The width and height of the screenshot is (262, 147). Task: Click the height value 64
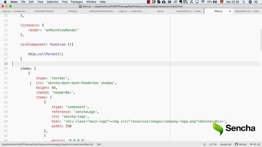point(54,88)
